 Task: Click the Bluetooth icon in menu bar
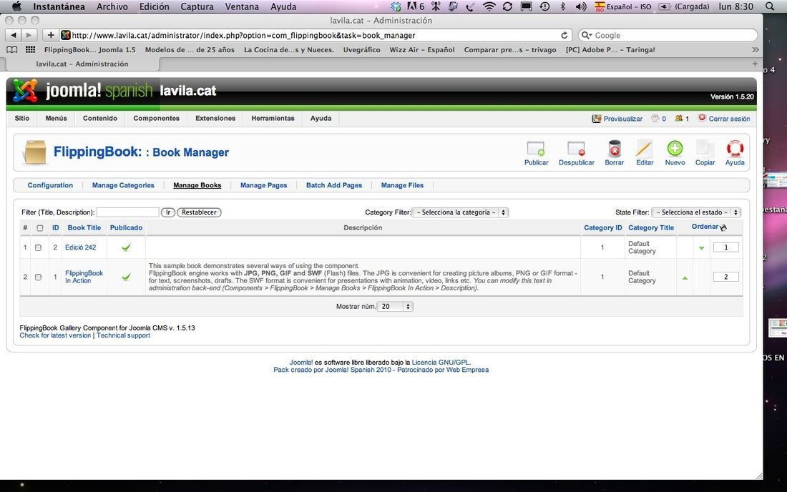pos(562,6)
